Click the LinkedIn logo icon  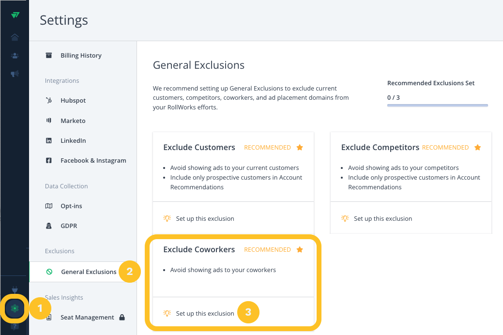click(49, 140)
